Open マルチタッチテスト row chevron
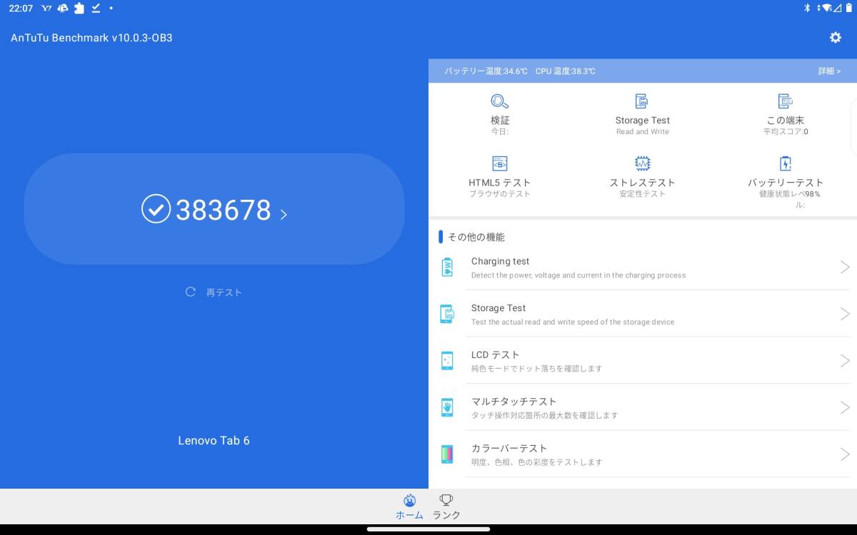This screenshot has height=535, width=857. click(x=845, y=407)
